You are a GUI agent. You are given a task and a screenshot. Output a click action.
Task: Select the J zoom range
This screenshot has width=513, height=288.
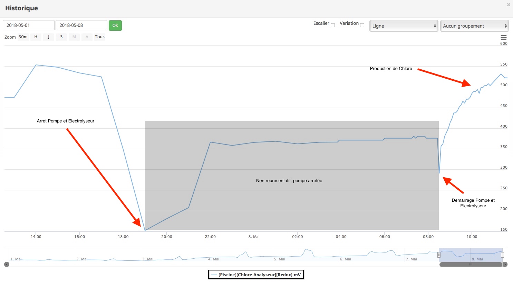pos(48,37)
